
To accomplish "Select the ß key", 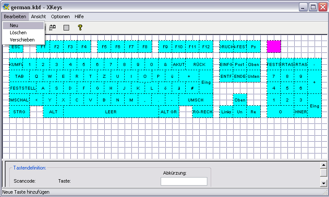I will click(165, 64).
